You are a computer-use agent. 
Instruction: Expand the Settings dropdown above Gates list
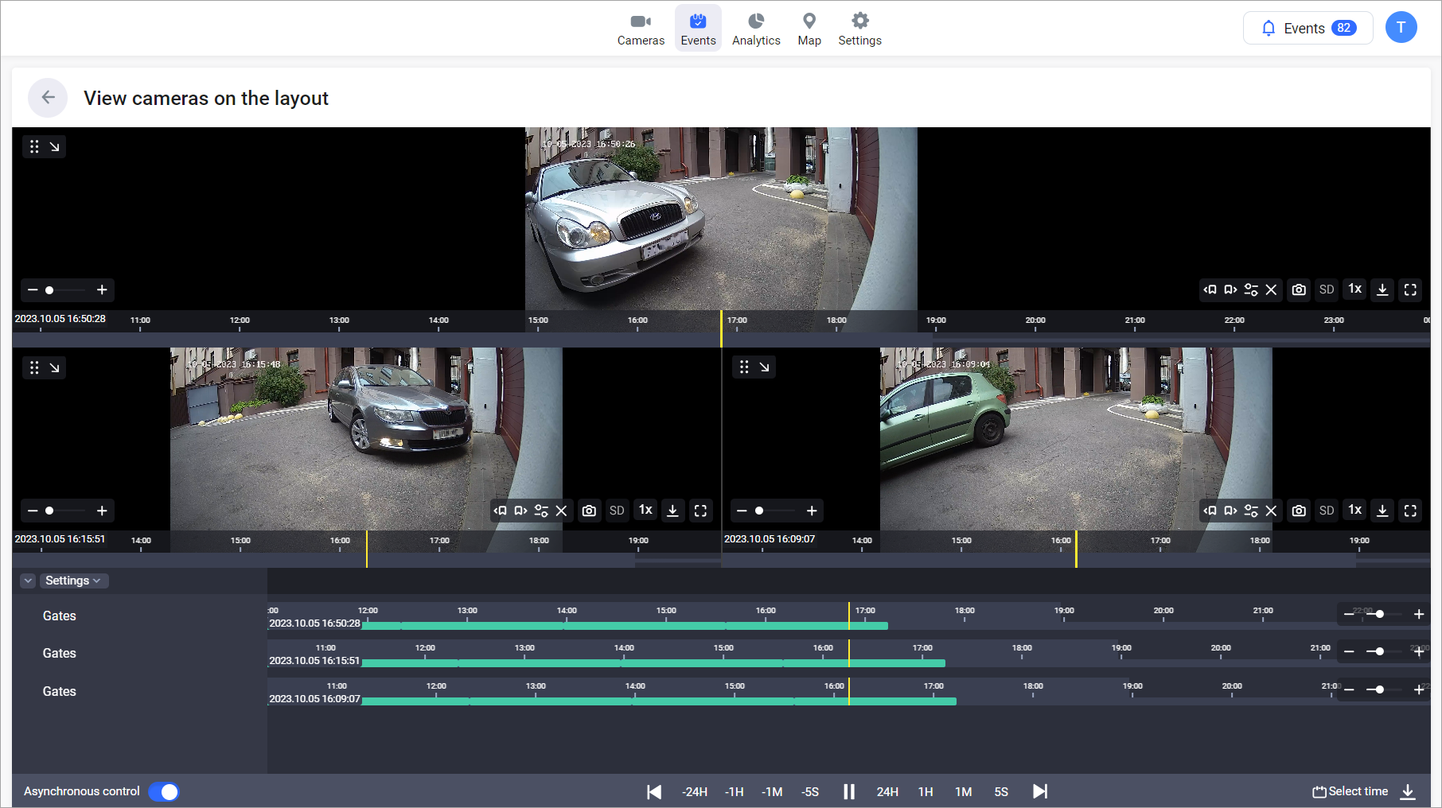click(x=73, y=581)
